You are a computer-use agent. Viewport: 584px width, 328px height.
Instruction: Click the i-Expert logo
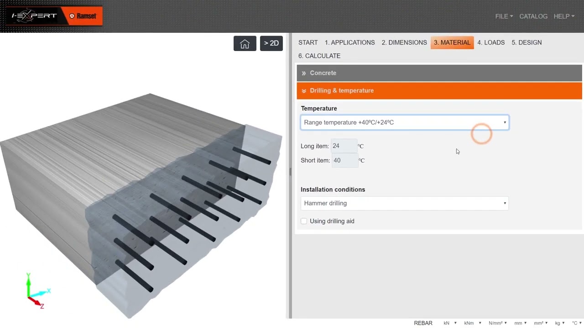[x=34, y=16]
